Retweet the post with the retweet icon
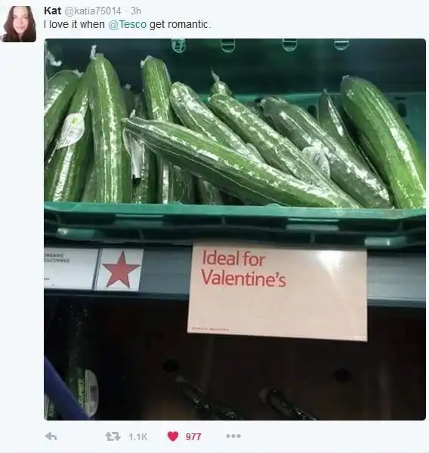 113,436
